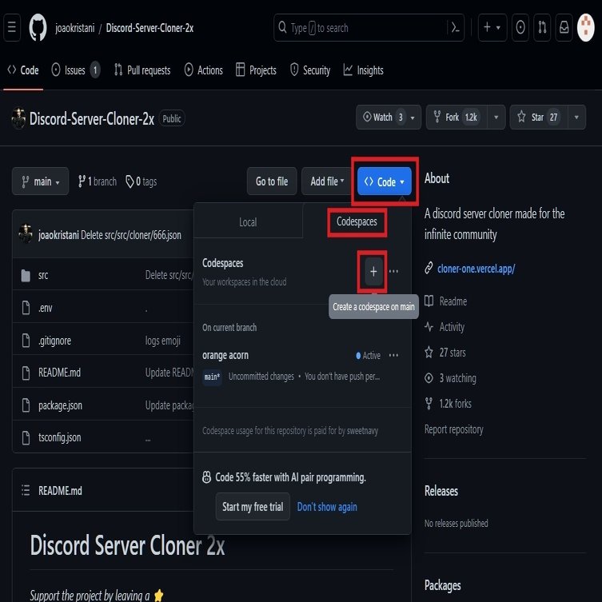Expand the Star lists dropdown arrow

pyautogui.click(x=576, y=117)
